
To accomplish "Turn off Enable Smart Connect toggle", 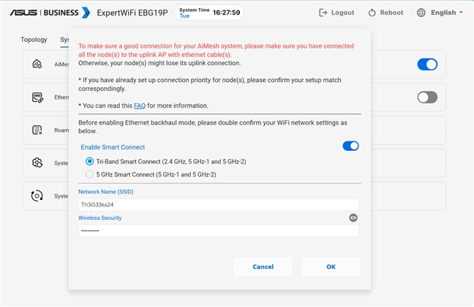I will 350,147.
